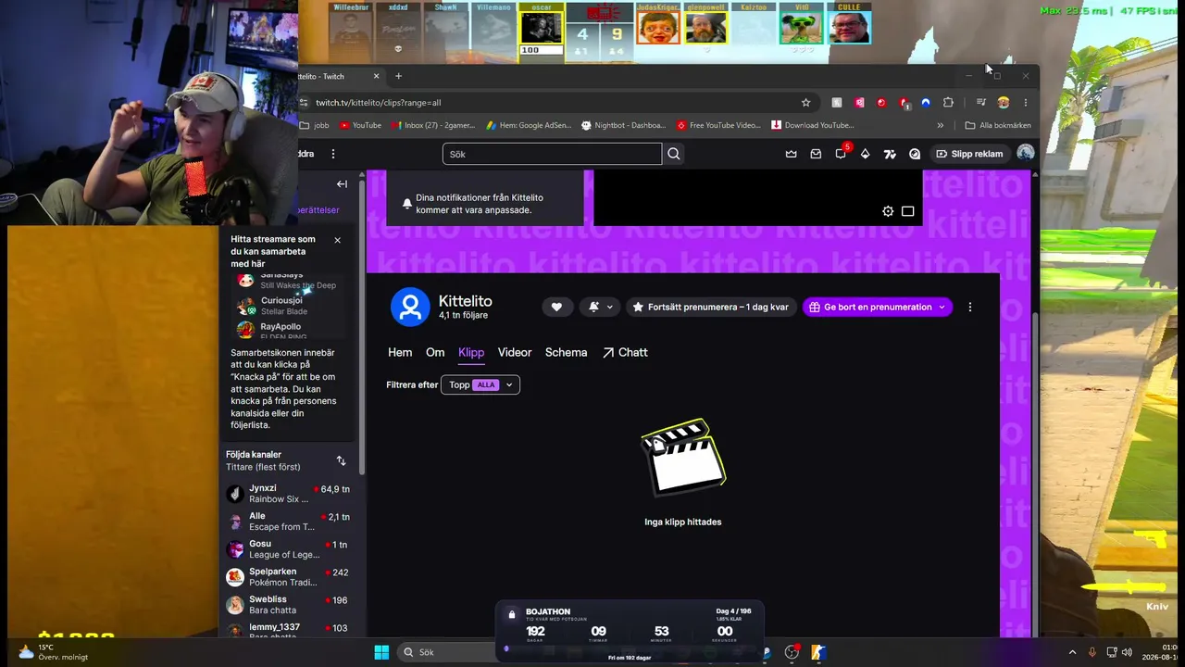
Task: Open the weather widget showing 15°C
Action: (54, 652)
